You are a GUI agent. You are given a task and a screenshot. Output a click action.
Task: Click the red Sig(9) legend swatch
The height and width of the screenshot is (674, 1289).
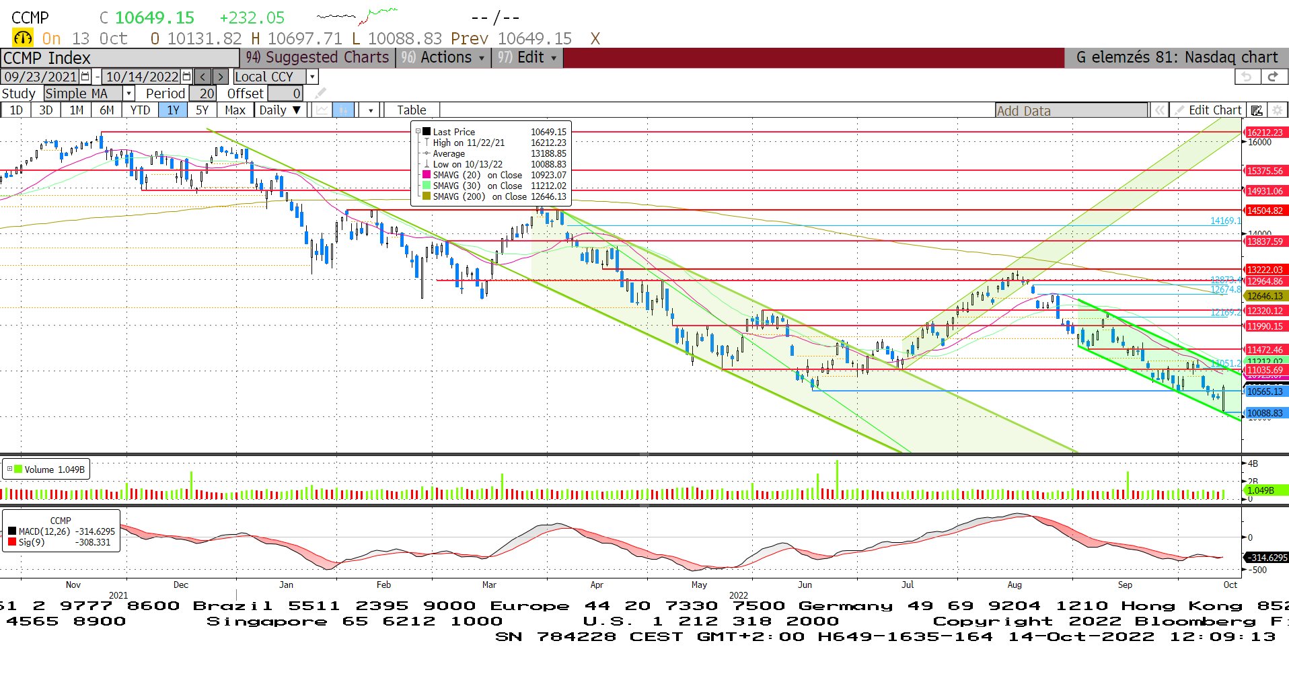tap(12, 542)
